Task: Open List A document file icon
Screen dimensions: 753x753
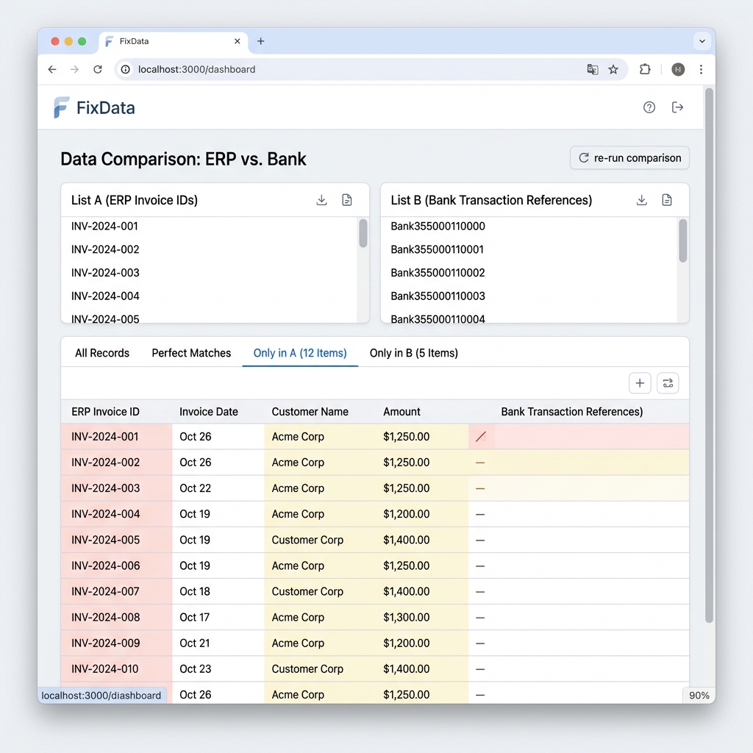Action: 347,200
